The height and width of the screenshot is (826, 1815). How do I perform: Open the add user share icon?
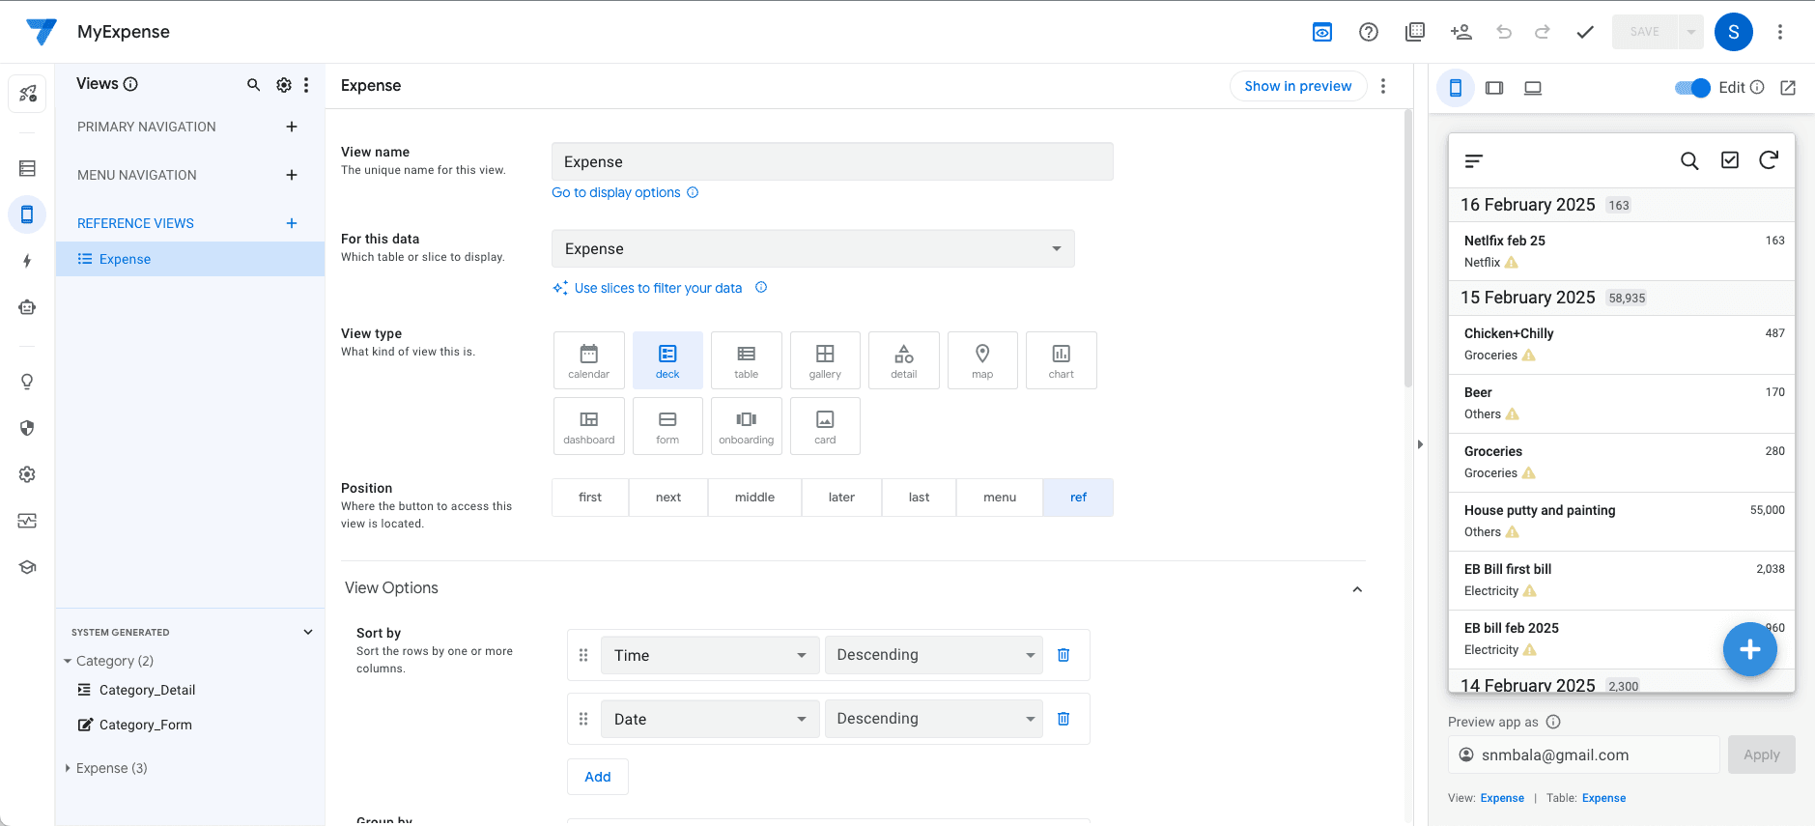pos(1461,32)
